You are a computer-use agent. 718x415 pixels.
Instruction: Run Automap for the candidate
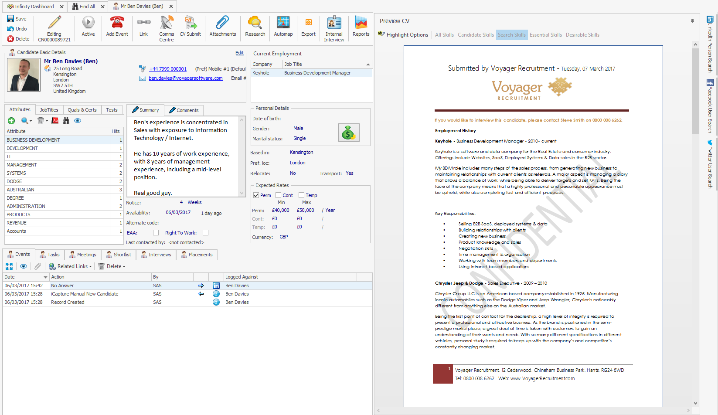pyautogui.click(x=283, y=27)
